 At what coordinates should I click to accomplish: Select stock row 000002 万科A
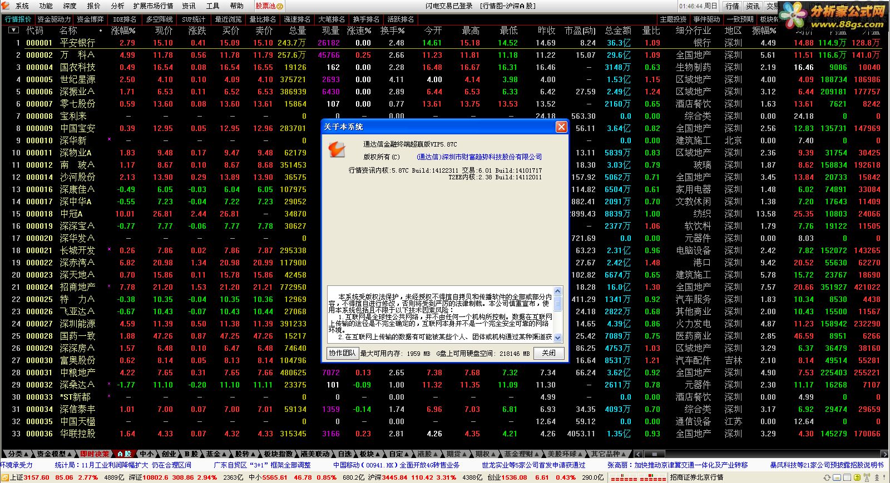click(445, 55)
